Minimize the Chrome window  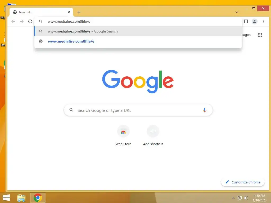point(247,8)
